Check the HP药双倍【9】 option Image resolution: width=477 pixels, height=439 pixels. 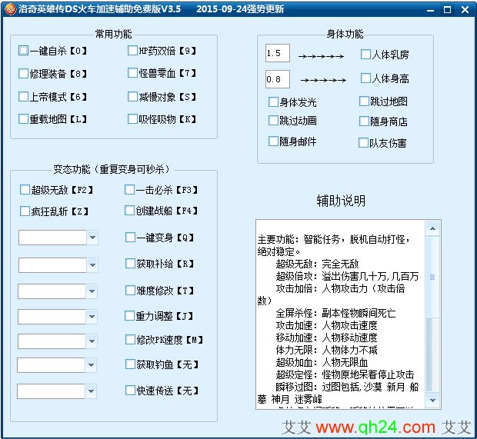tap(133, 51)
